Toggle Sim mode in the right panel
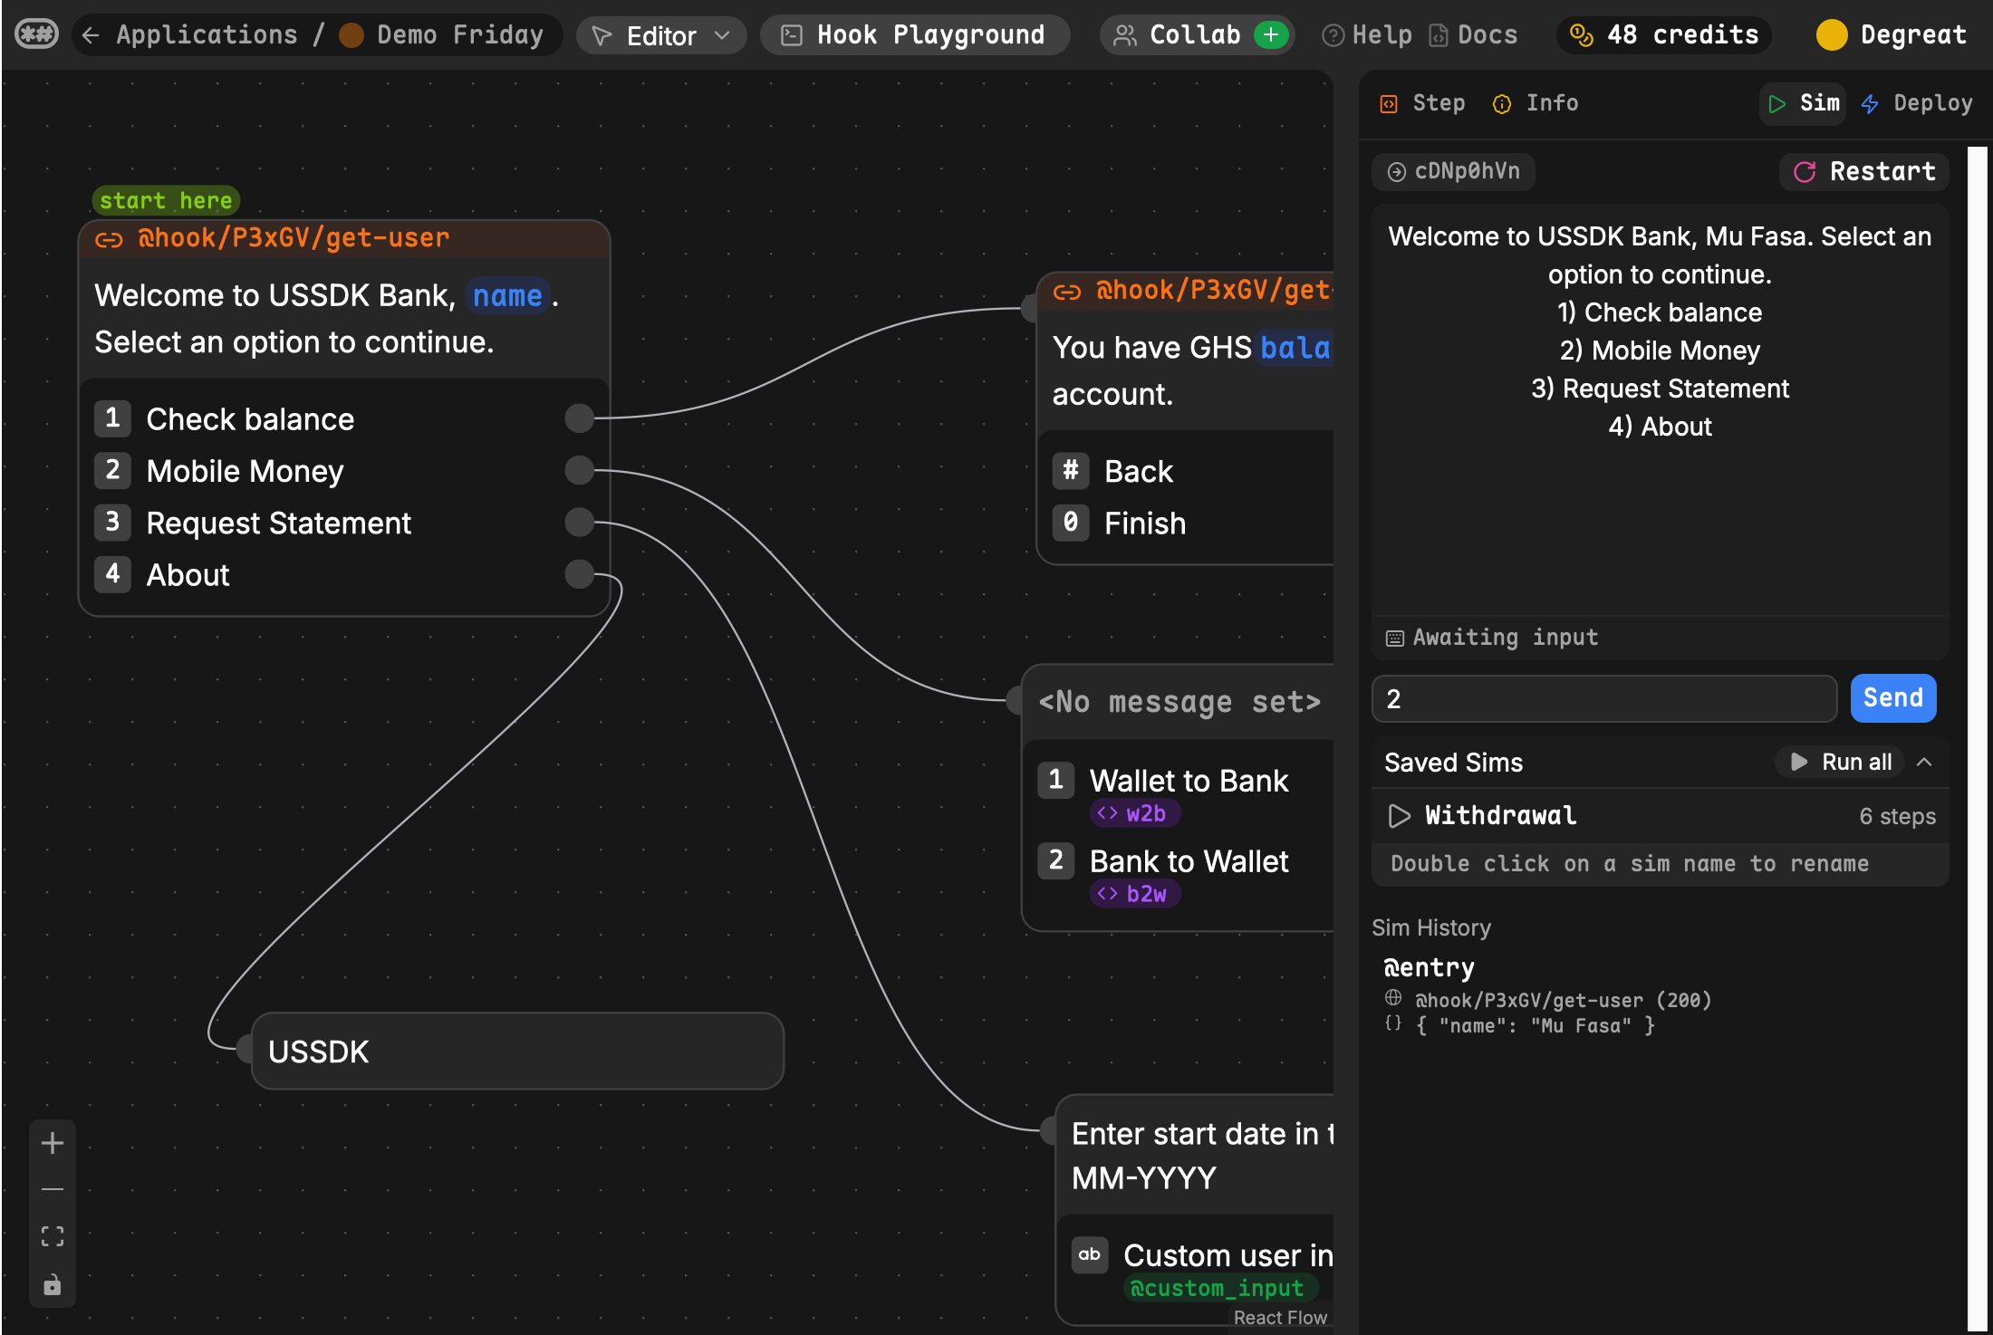 point(1803,103)
